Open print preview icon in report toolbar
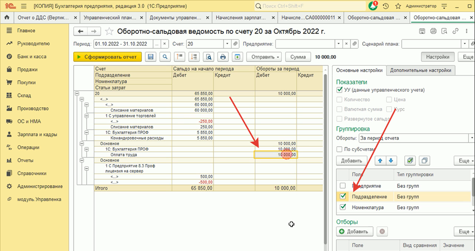The image size is (475, 251). click(208, 57)
